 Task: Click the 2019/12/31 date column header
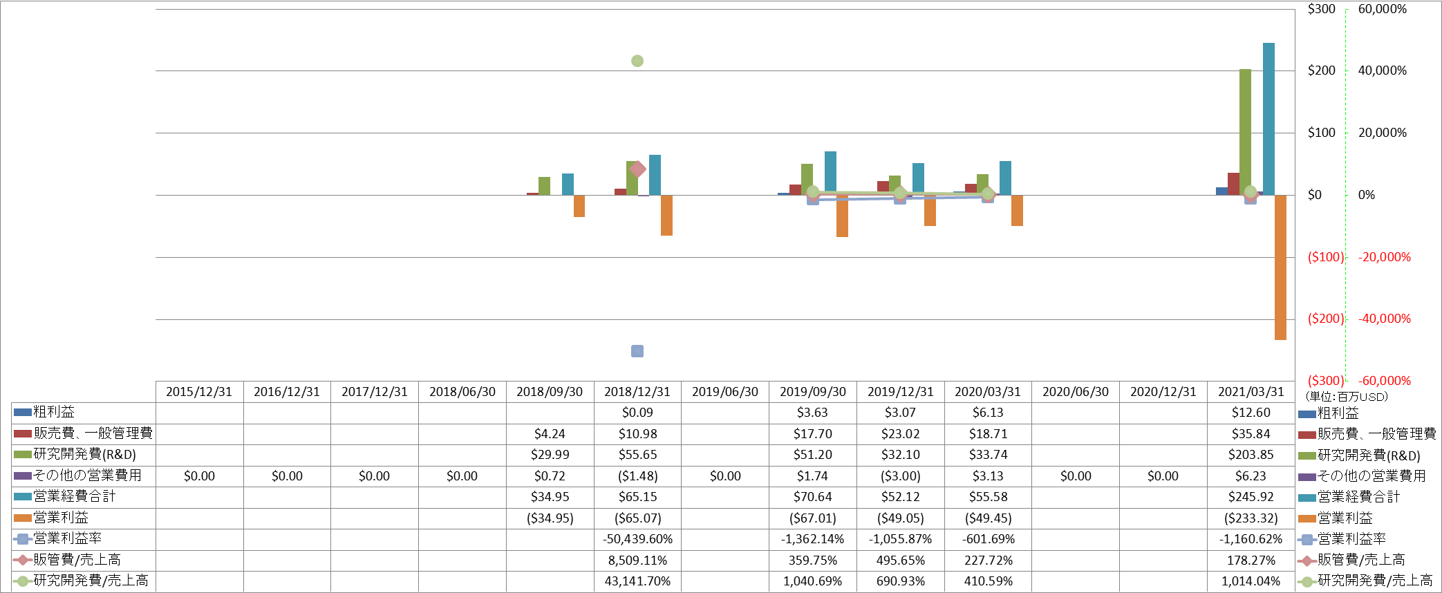(901, 392)
